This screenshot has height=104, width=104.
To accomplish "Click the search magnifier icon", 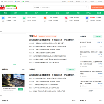I will click(87, 7).
